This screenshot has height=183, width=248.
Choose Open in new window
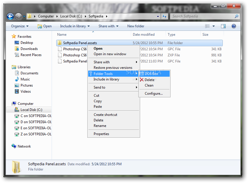(114, 54)
